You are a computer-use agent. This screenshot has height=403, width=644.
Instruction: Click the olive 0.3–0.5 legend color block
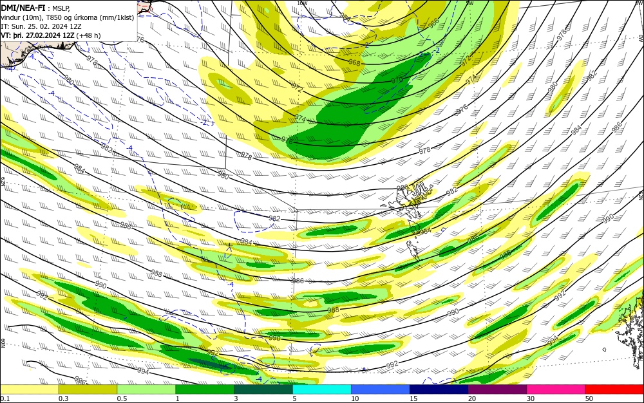point(88,389)
